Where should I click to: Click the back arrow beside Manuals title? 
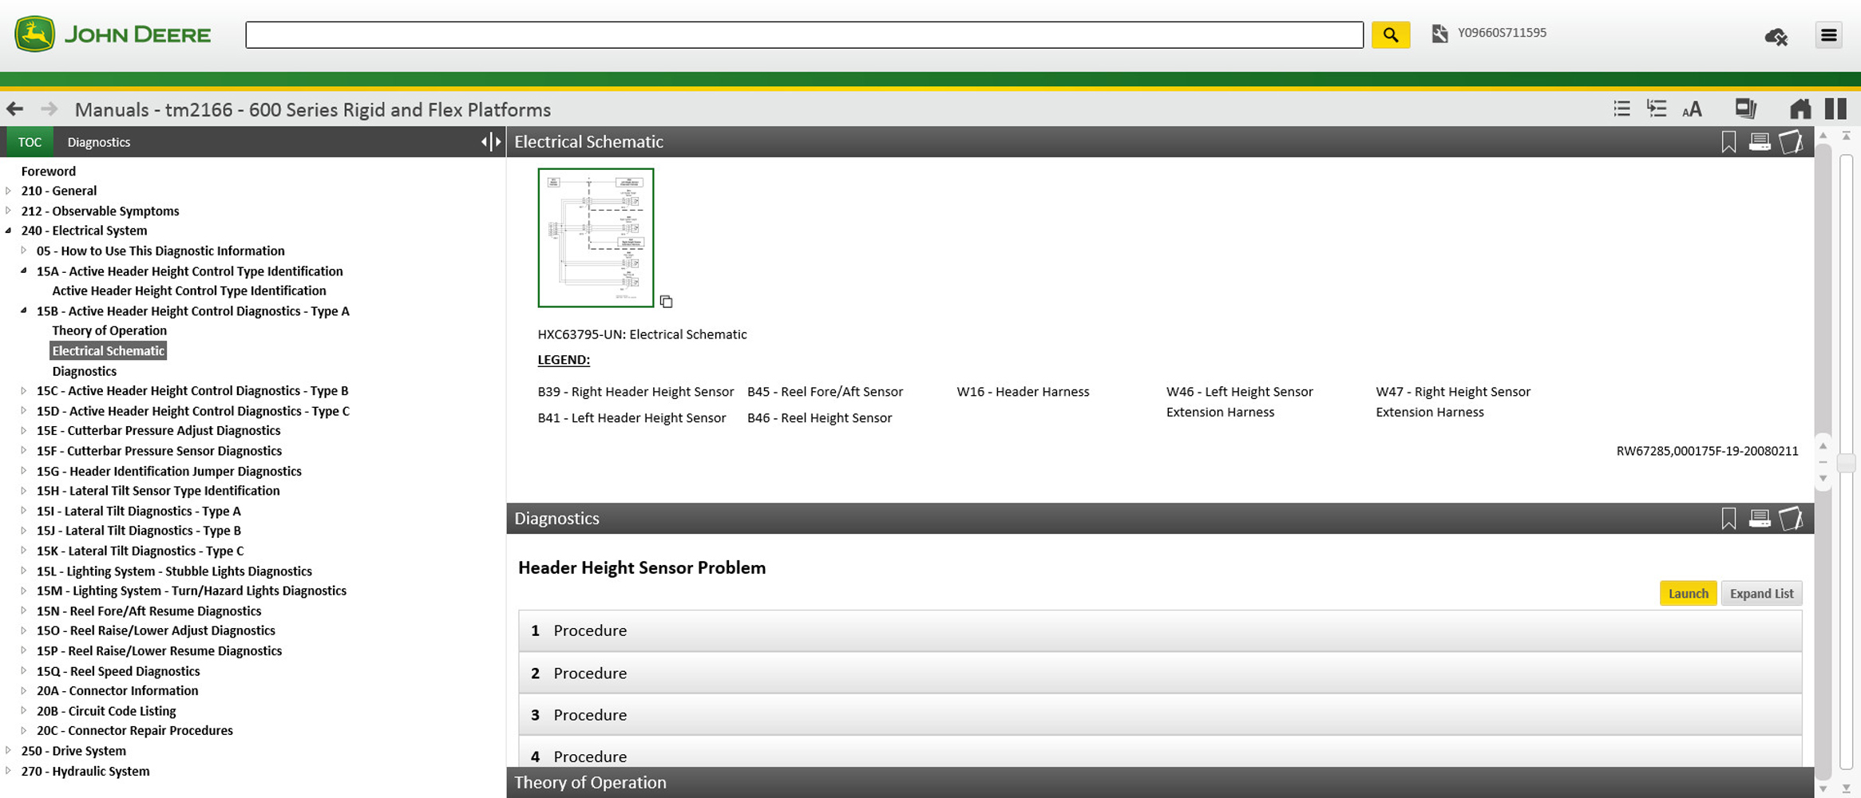15,109
